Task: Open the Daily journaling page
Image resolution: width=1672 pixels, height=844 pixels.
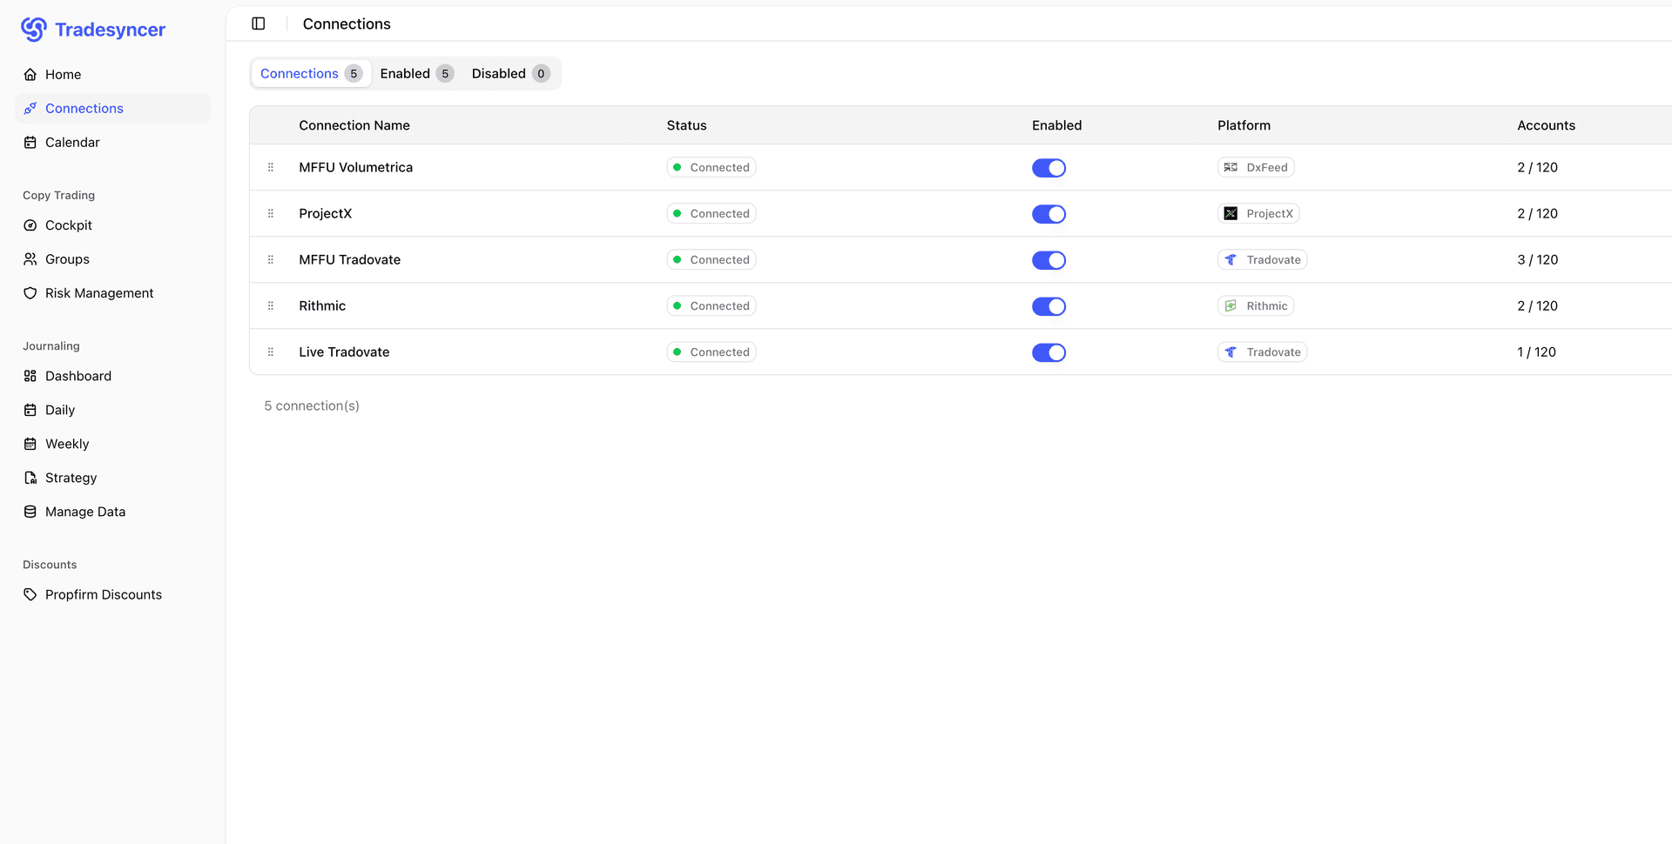Action: (x=58, y=409)
